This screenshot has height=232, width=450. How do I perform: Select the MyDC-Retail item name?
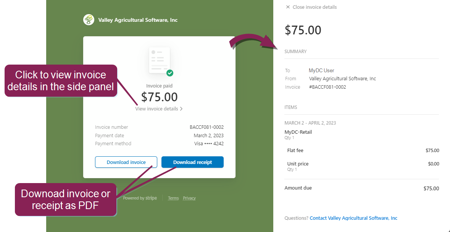[298, 132]
